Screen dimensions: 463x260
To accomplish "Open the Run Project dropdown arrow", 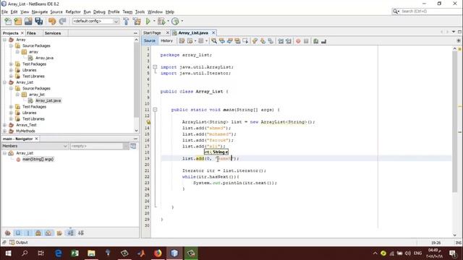I will pos(154,21).
